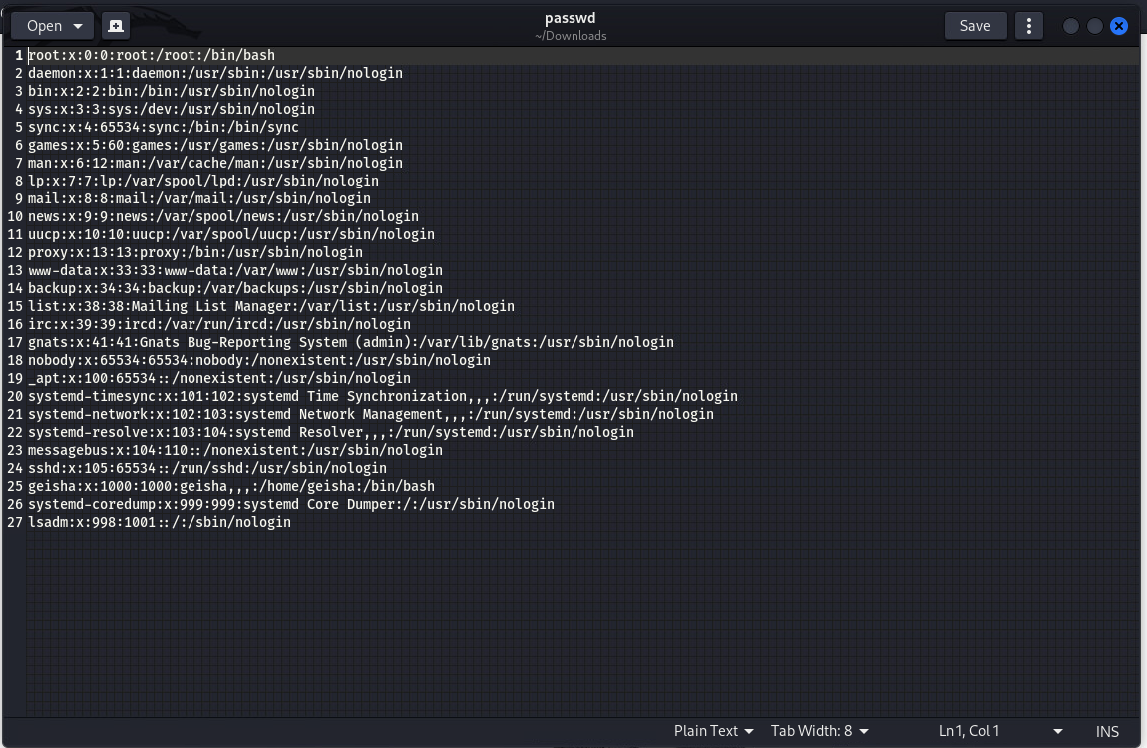Click the proxy:x:13:13 line
Image resolution: width=1147 pixels, height=748 pixels.
195,252
